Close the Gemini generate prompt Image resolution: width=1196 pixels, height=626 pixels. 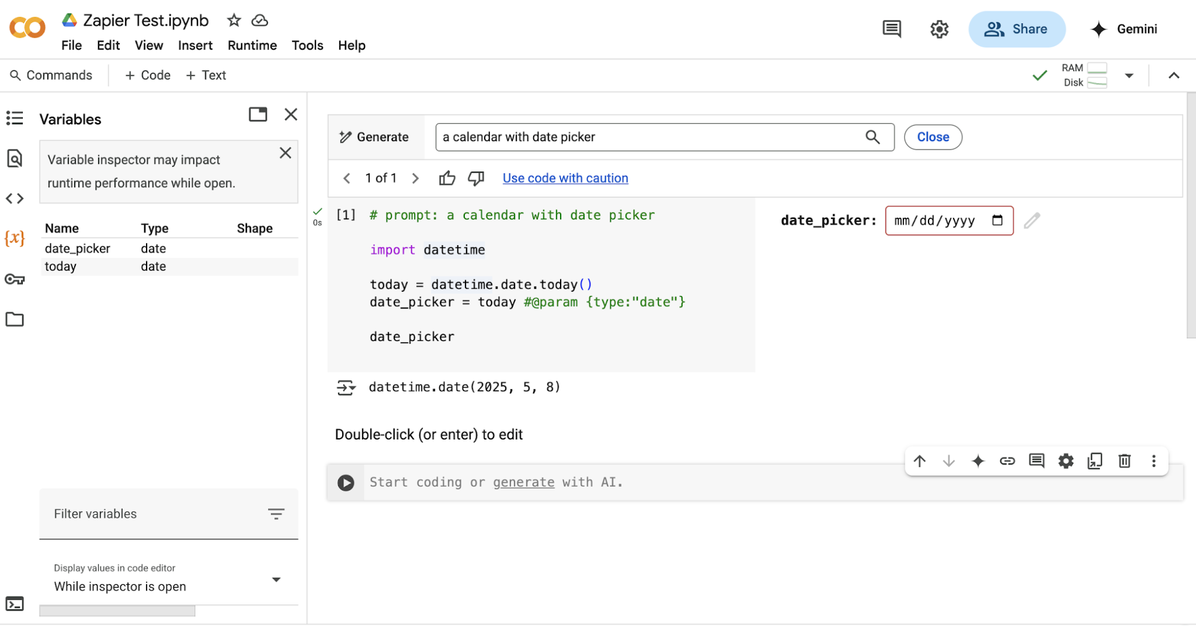(x=932, y=137)
